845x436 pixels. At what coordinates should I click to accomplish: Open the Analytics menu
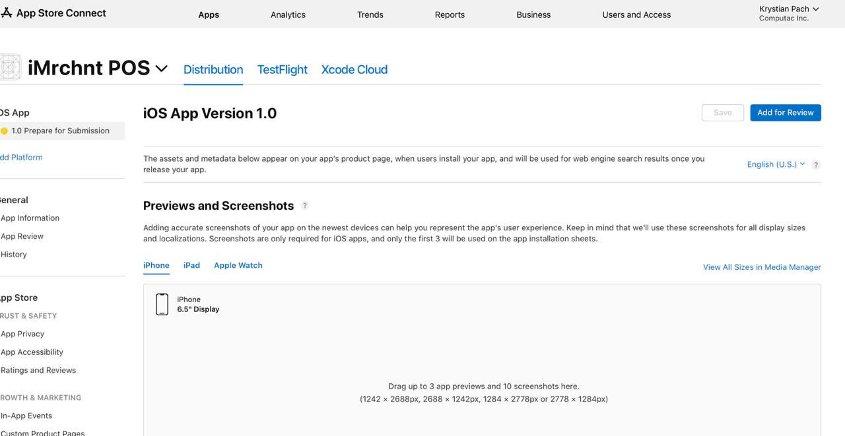[x=288, y=15]
